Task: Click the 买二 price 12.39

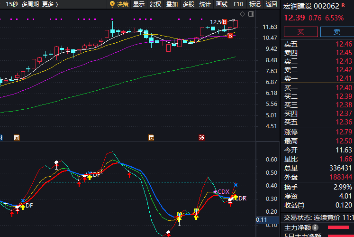Action: coord(344,96)
